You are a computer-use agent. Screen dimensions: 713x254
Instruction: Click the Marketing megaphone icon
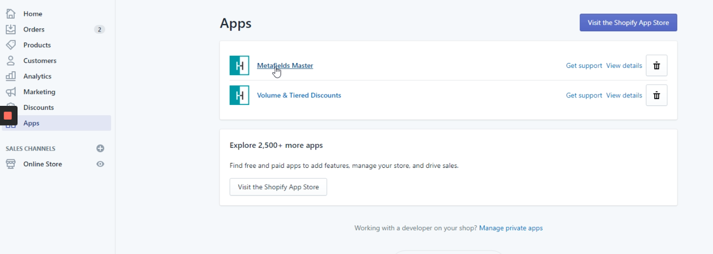[11, 91]
